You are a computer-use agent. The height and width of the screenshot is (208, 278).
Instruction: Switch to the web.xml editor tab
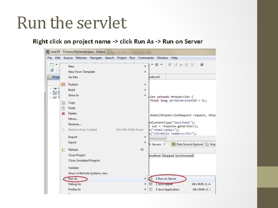[x=157, y=77]
